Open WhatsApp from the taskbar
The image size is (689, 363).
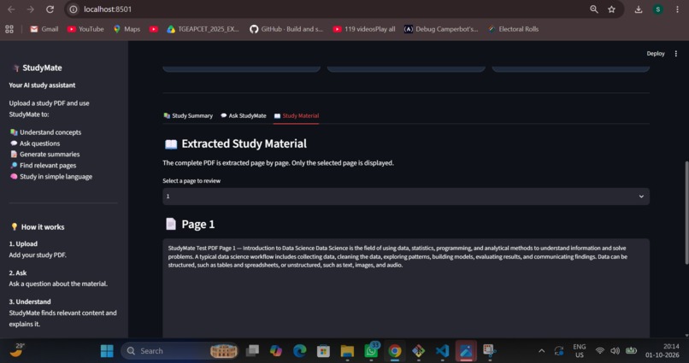(x=371, y=350)
